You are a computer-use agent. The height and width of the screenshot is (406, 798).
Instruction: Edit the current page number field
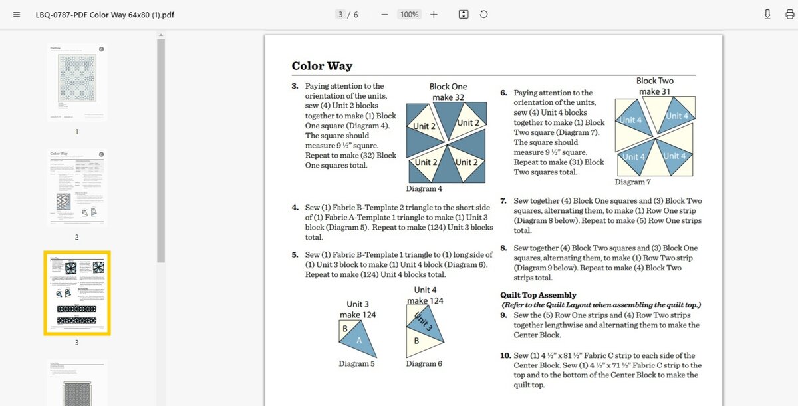point(341,15)
